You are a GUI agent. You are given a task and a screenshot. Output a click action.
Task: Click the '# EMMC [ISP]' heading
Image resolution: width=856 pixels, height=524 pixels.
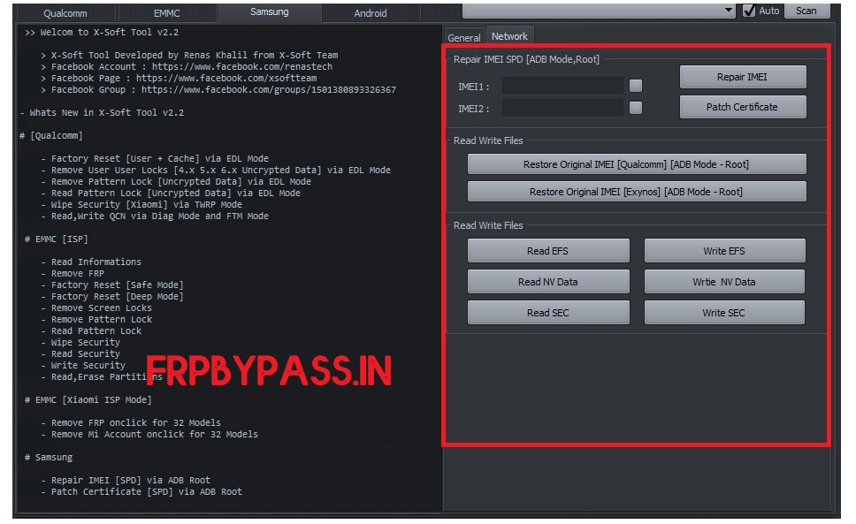coord(57,239)
